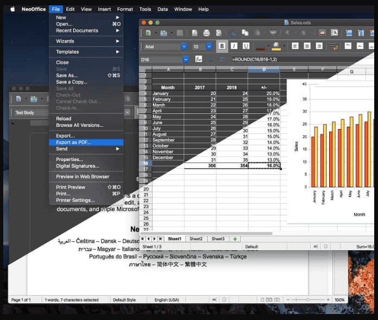
Task: Switch to Sheet3 tab
Action: point(217,239)
